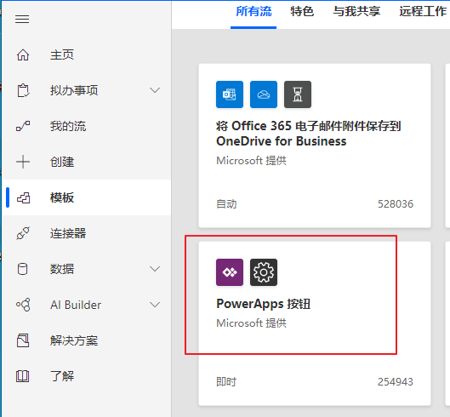Open 我的流 in the sidebar
Screen dimensions: 450x417
68,126
